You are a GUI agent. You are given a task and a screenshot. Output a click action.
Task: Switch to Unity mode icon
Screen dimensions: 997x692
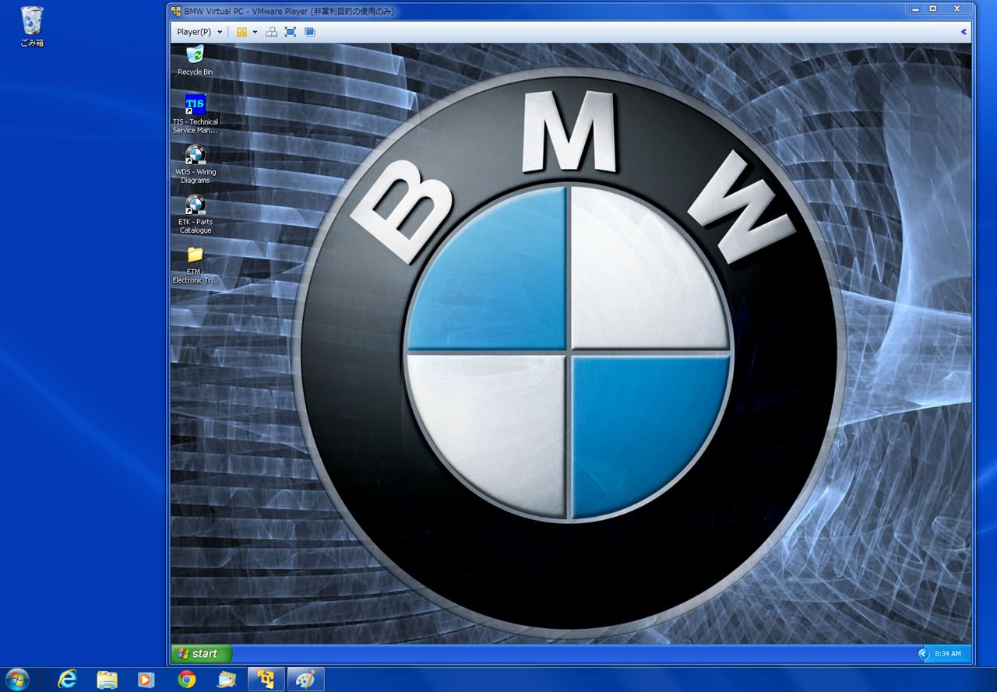pyautogui.click(x=310, y=32)
